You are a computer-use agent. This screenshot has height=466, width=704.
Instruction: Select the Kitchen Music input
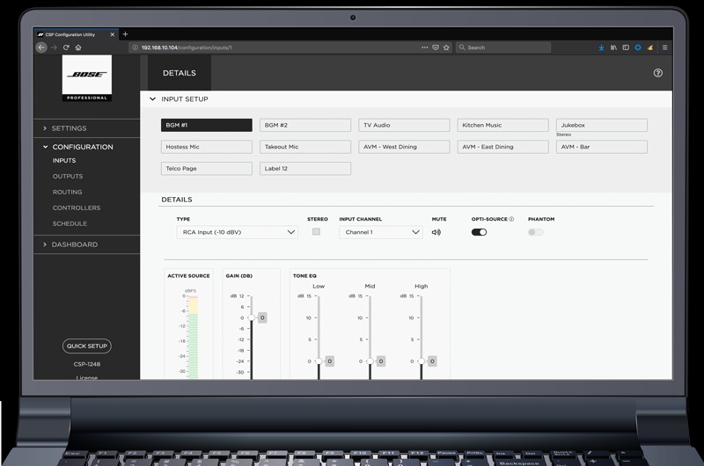[x=502, y=125]
